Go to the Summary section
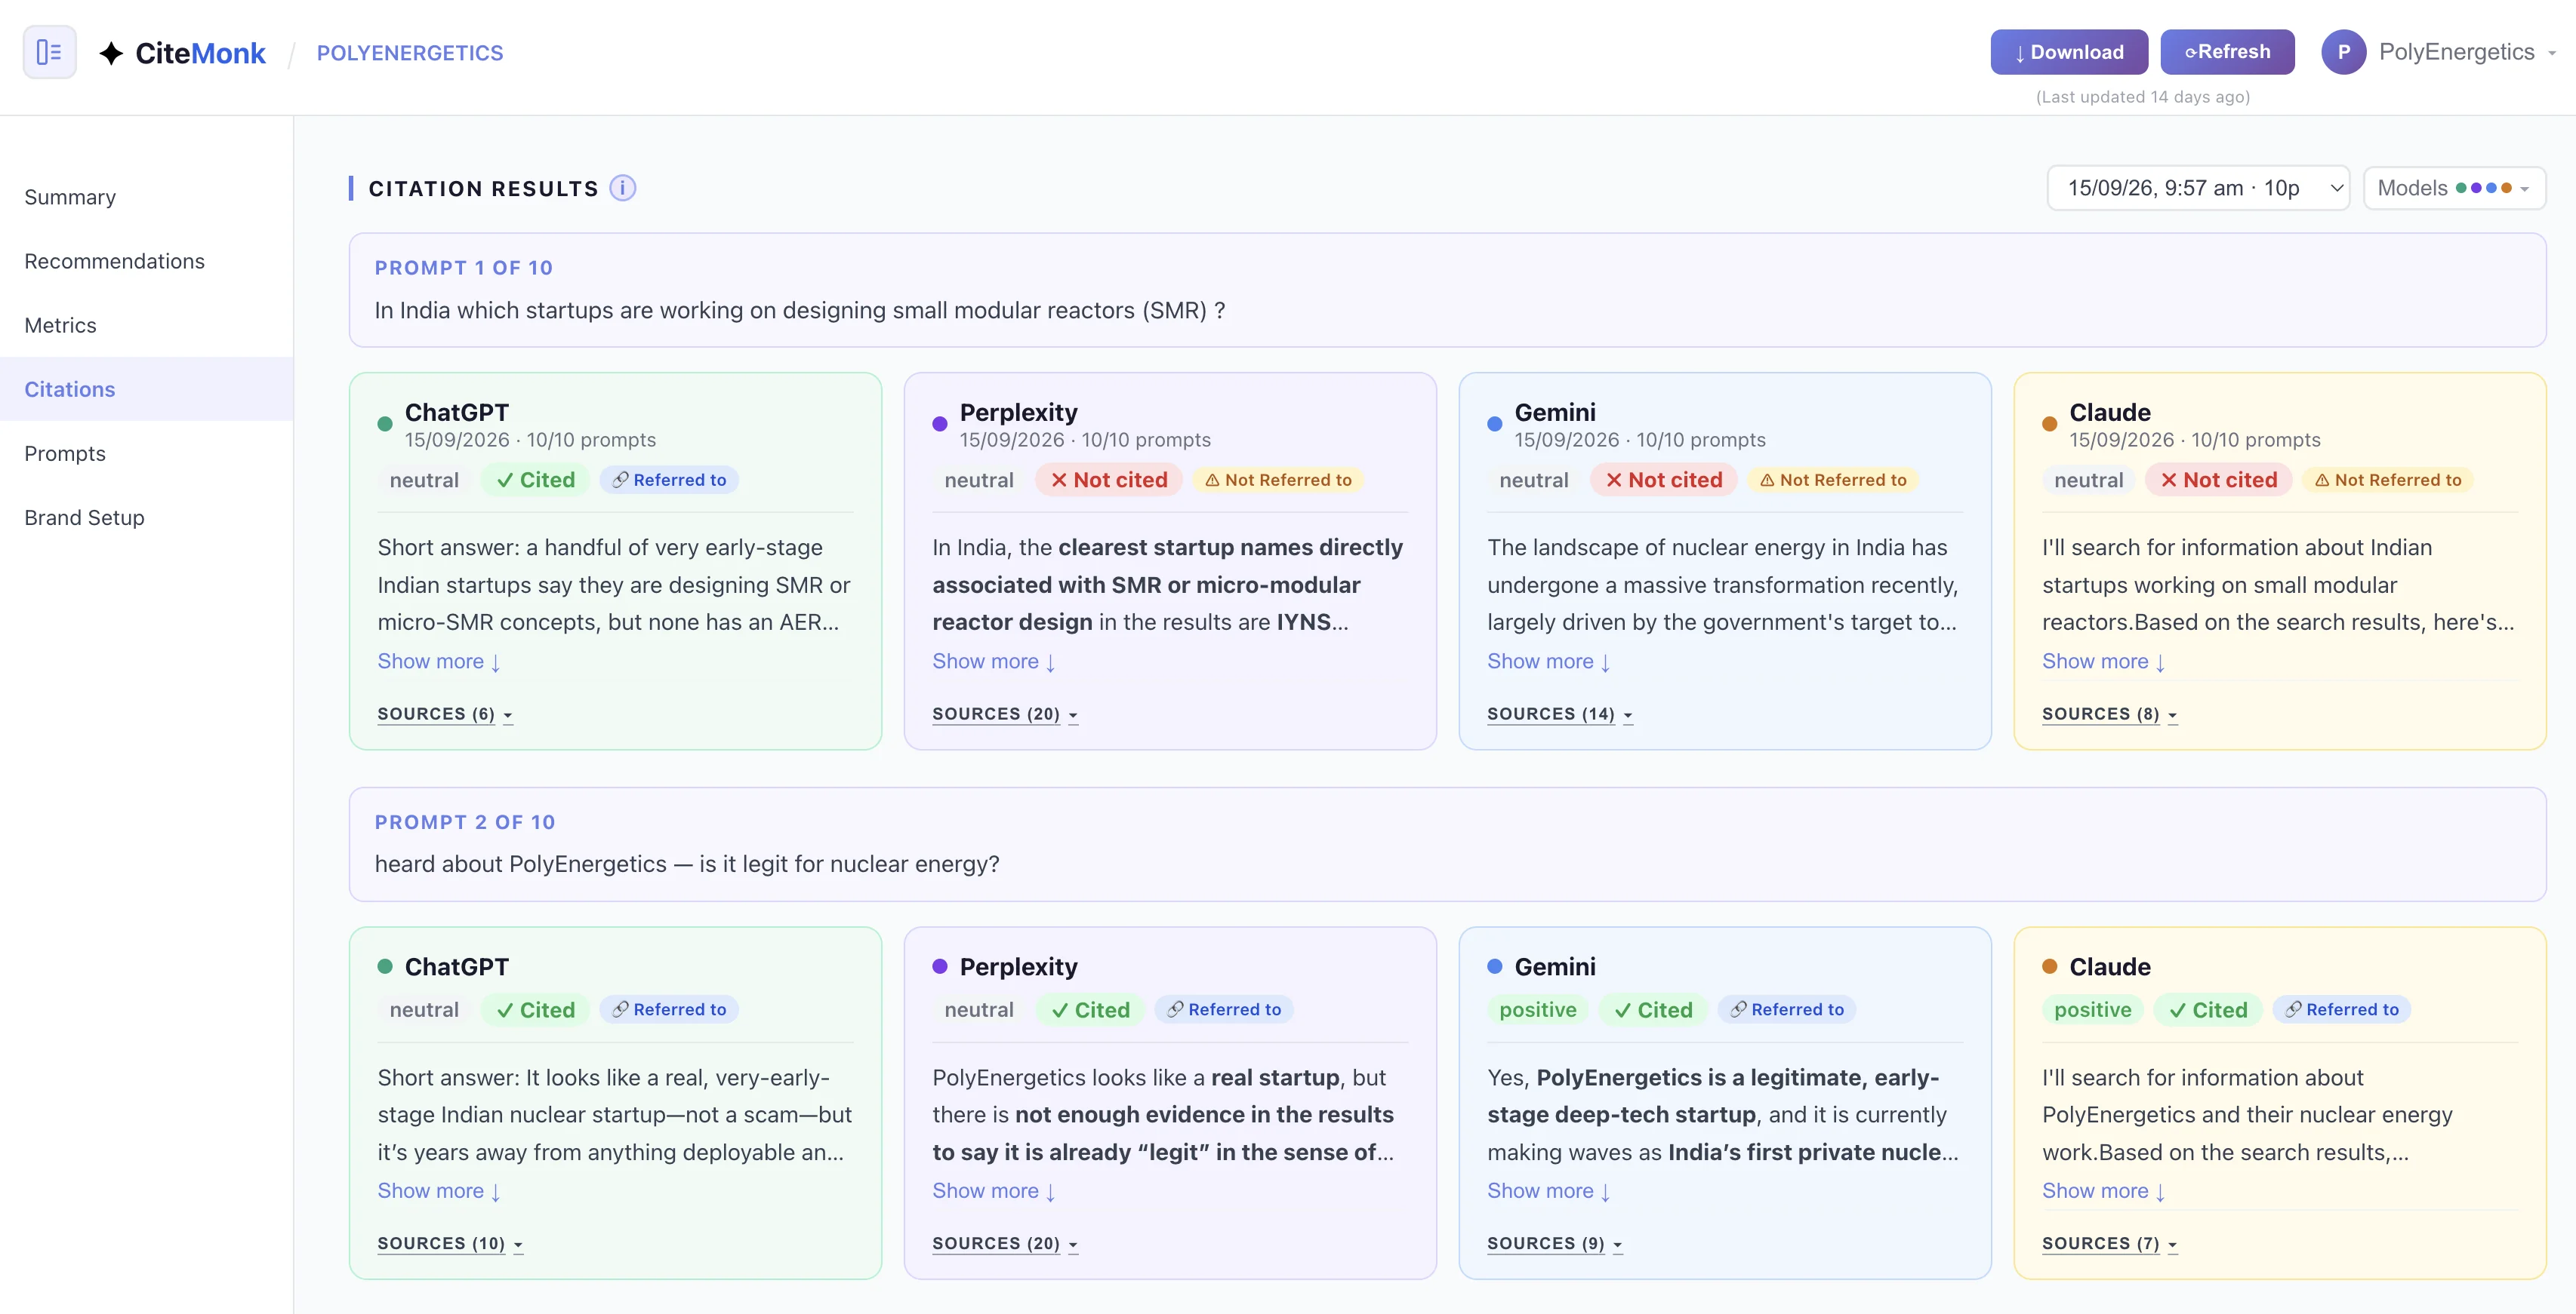Viewport: 2576px width, 1314px height. pos(70,197)
